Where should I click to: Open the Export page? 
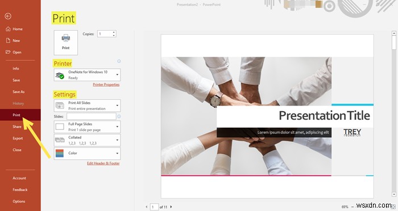pos(18,138)
